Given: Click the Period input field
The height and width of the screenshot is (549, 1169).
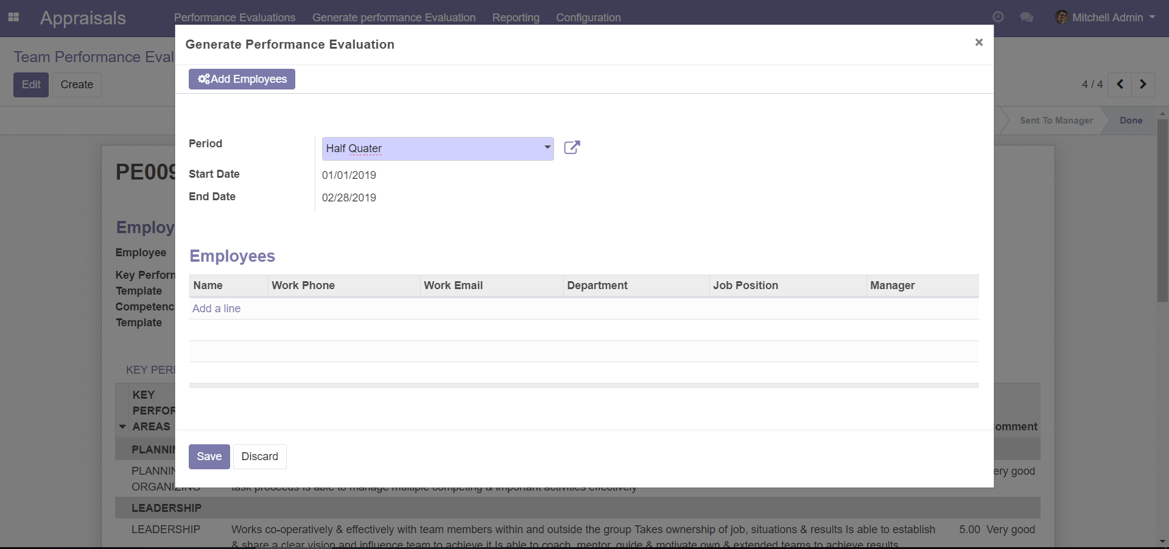Looking at the screenshot, I should 431,149.
